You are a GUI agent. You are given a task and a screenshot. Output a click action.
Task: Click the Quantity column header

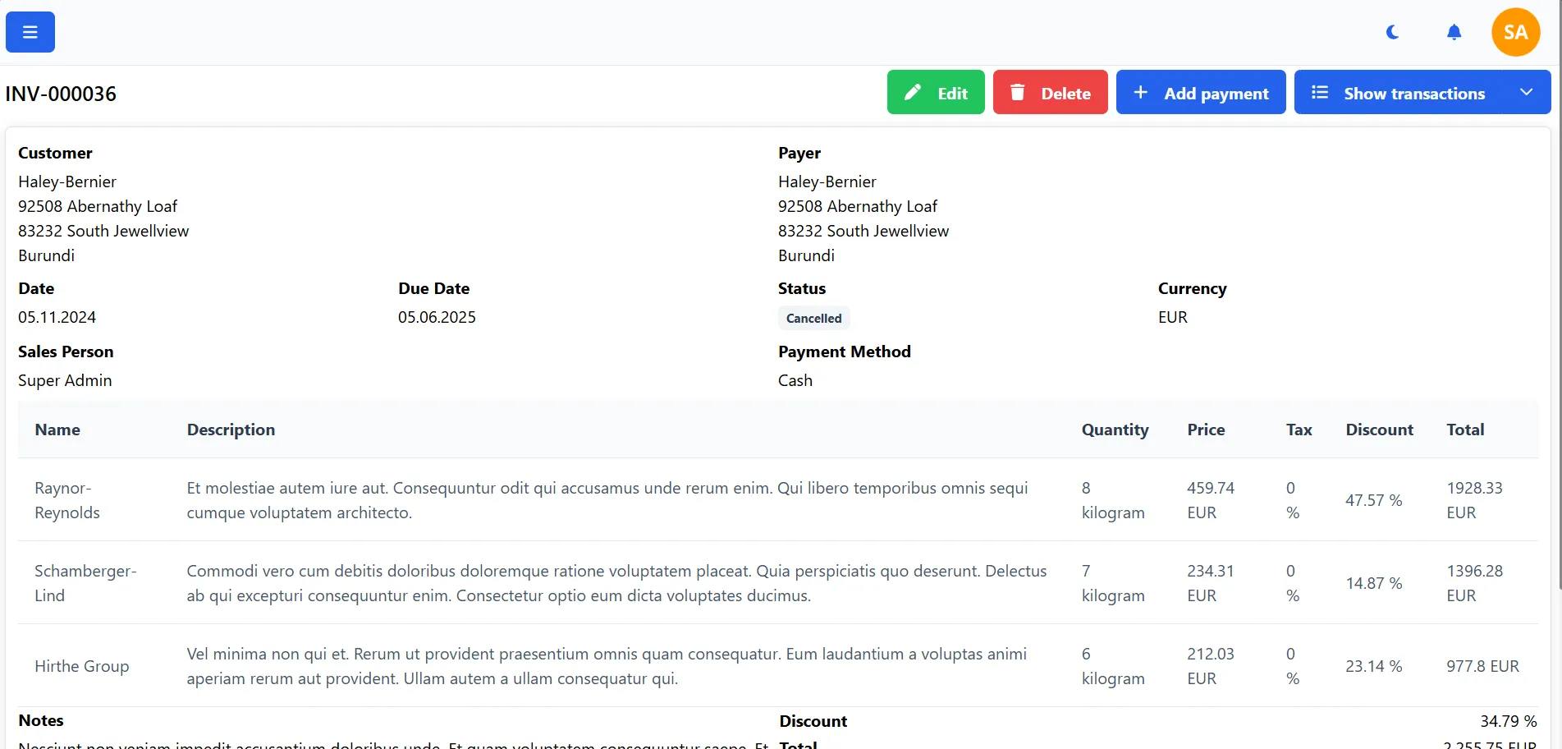point(1115,430)
